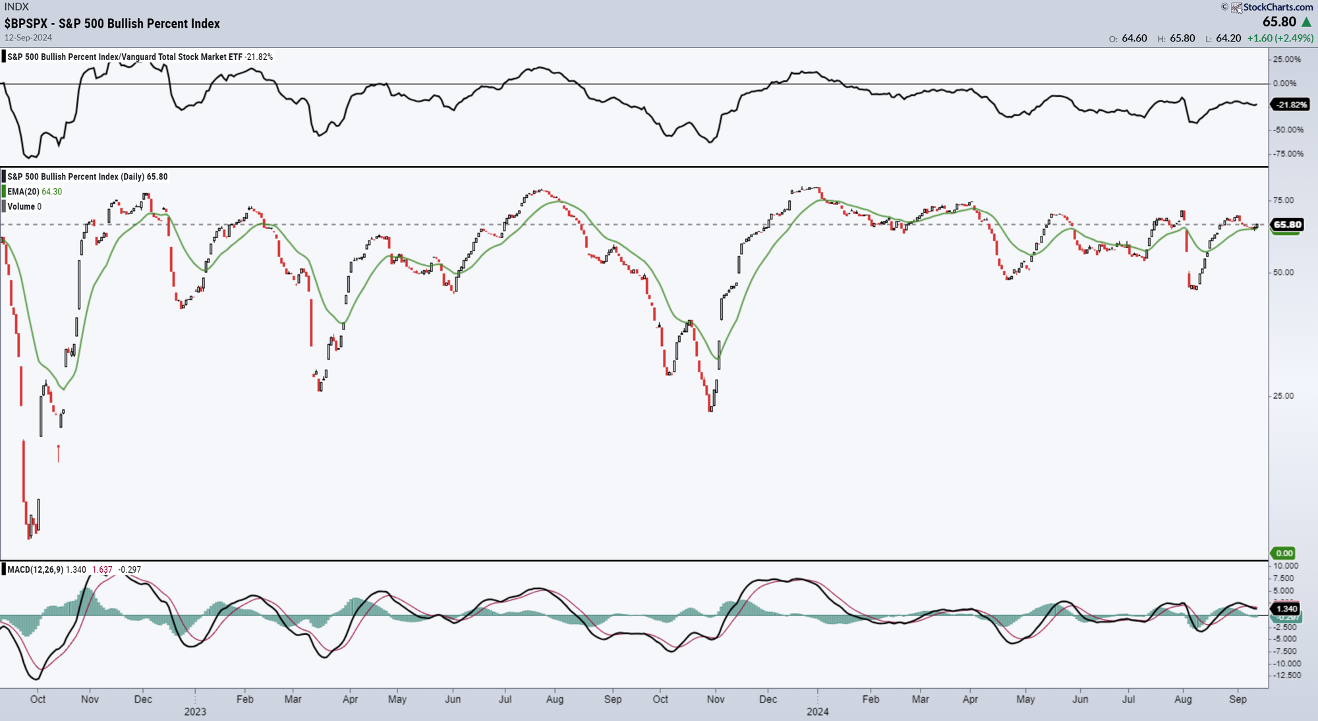1318x721 pixels.
Task: Select the green EMA(20) color swatch
Action: pos(5,191)
